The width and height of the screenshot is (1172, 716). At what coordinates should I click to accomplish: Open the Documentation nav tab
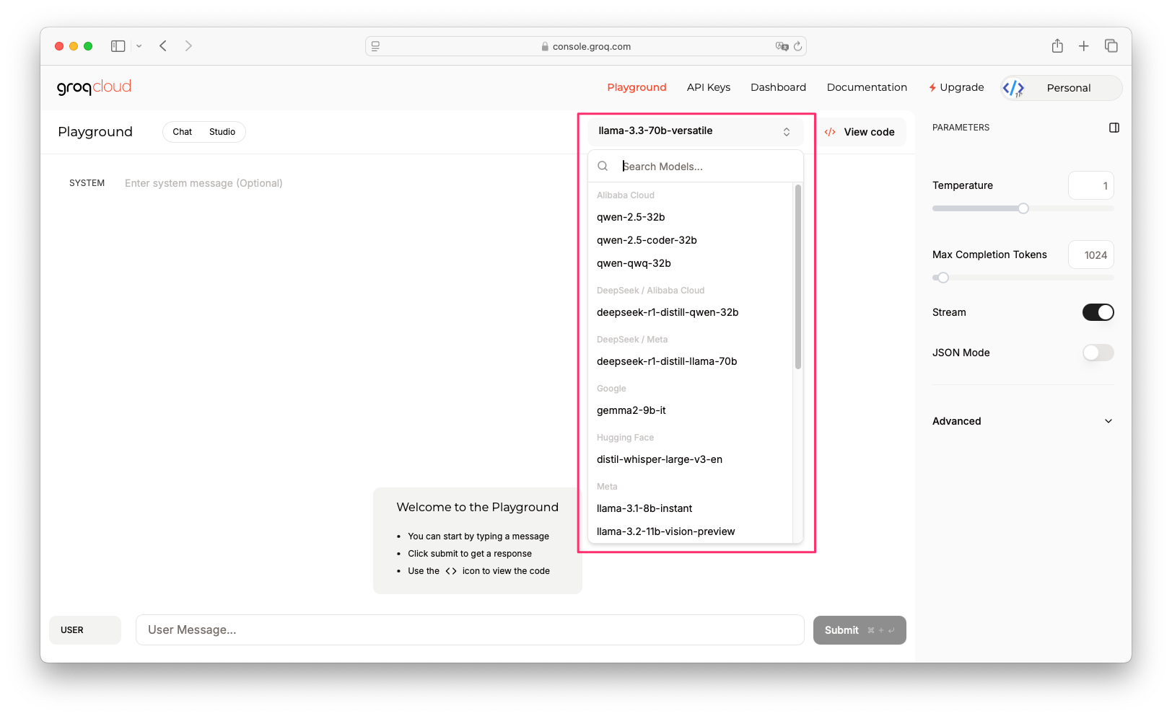867,87
